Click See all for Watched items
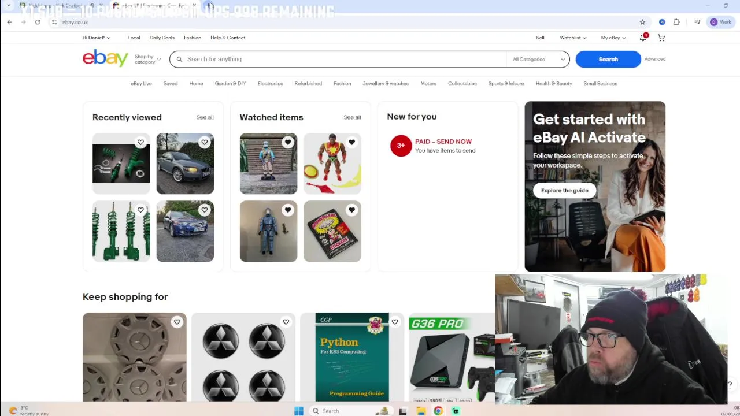 (352, 117)
